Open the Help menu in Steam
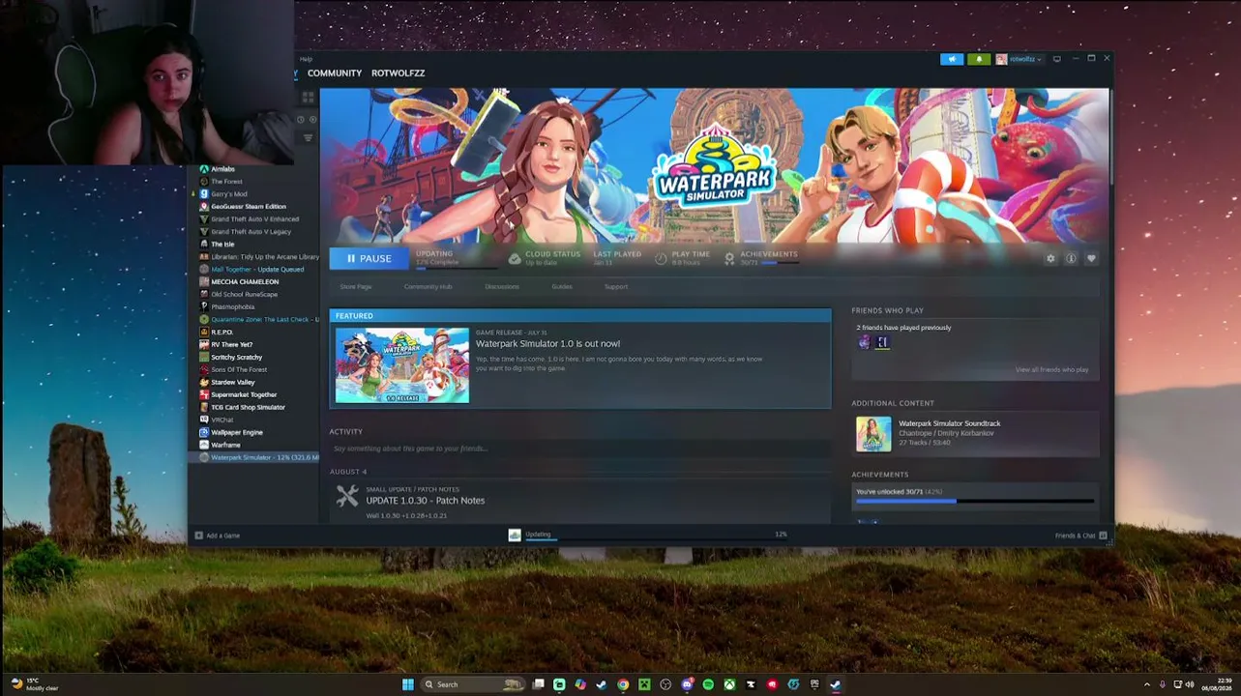The height and width of the screenshot is (696, 1241). [306, 59]
